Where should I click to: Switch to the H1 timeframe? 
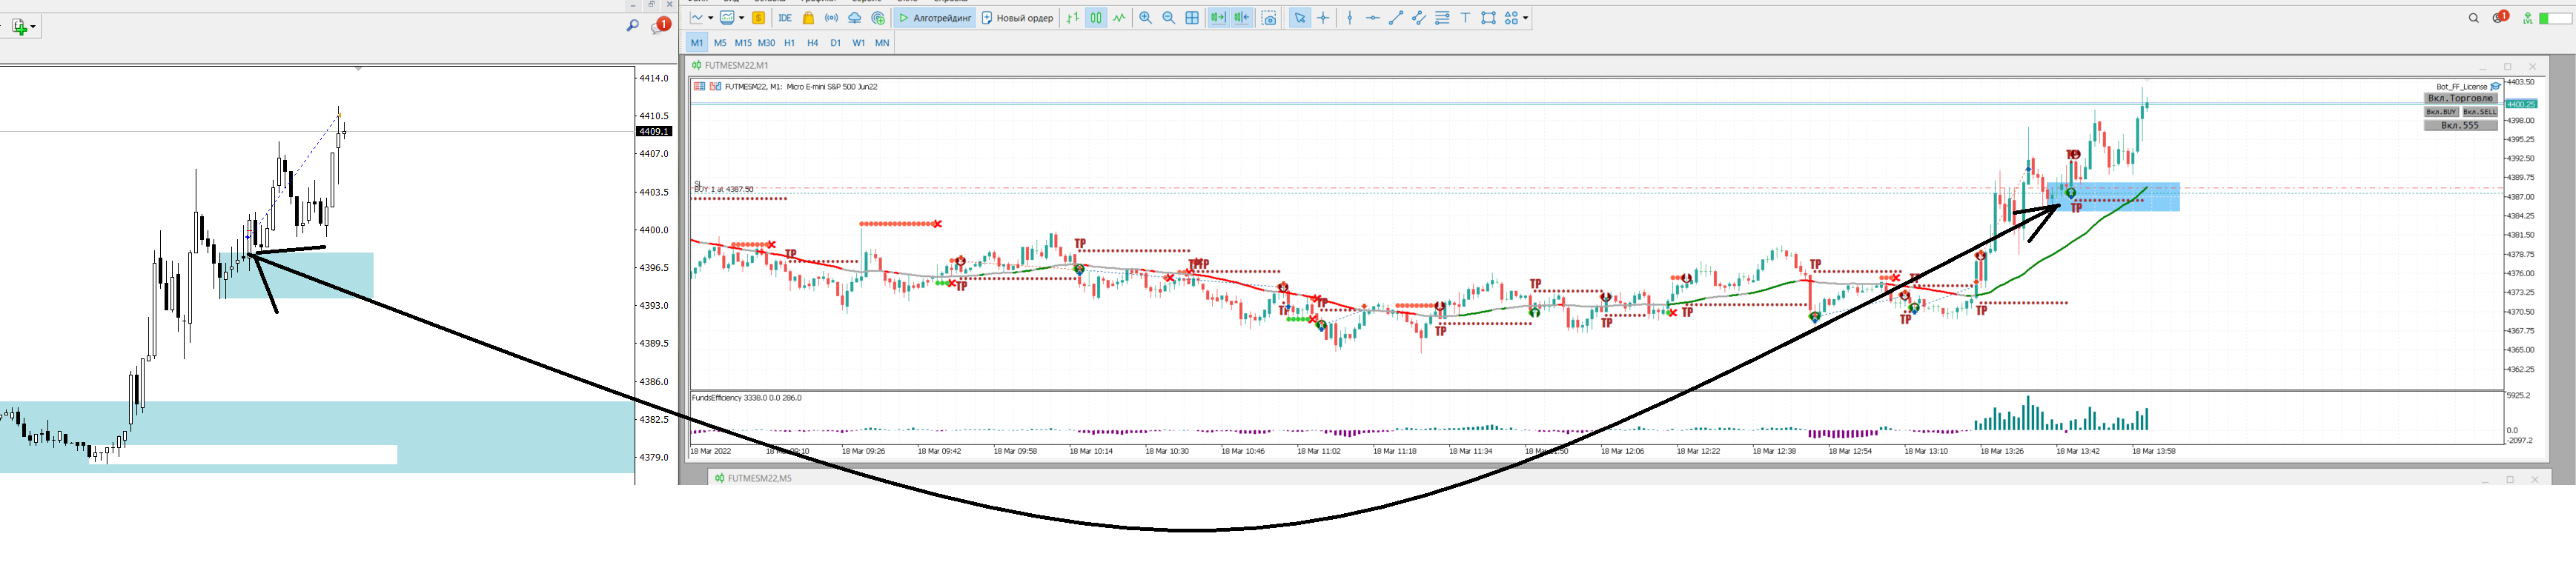tap(789, 43)
